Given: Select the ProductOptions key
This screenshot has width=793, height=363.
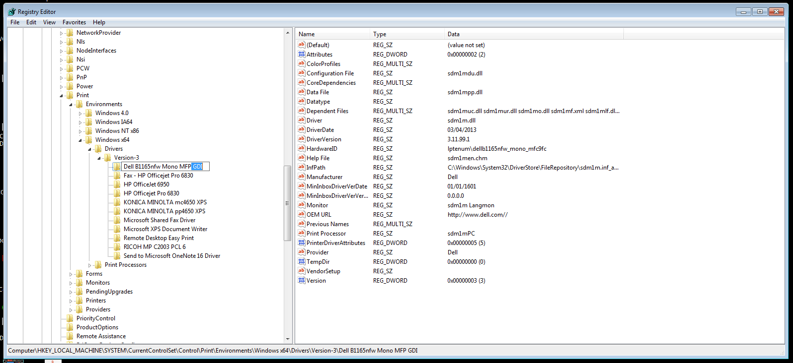Looking at the screenshot, I should coord(97,327).
